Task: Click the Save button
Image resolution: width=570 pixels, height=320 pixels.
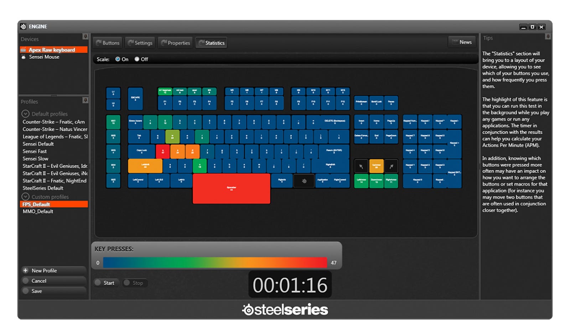Action: point(54,291)
